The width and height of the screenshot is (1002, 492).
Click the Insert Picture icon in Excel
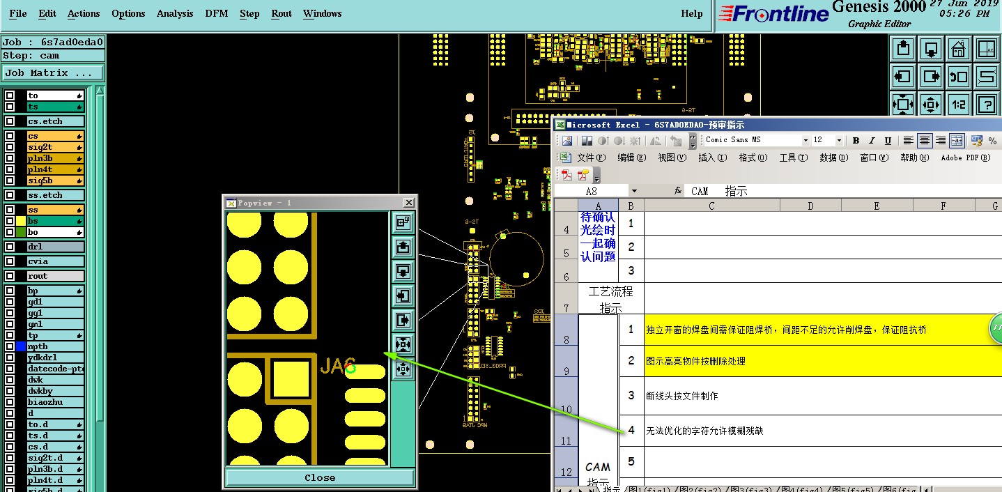click(567, 141)
